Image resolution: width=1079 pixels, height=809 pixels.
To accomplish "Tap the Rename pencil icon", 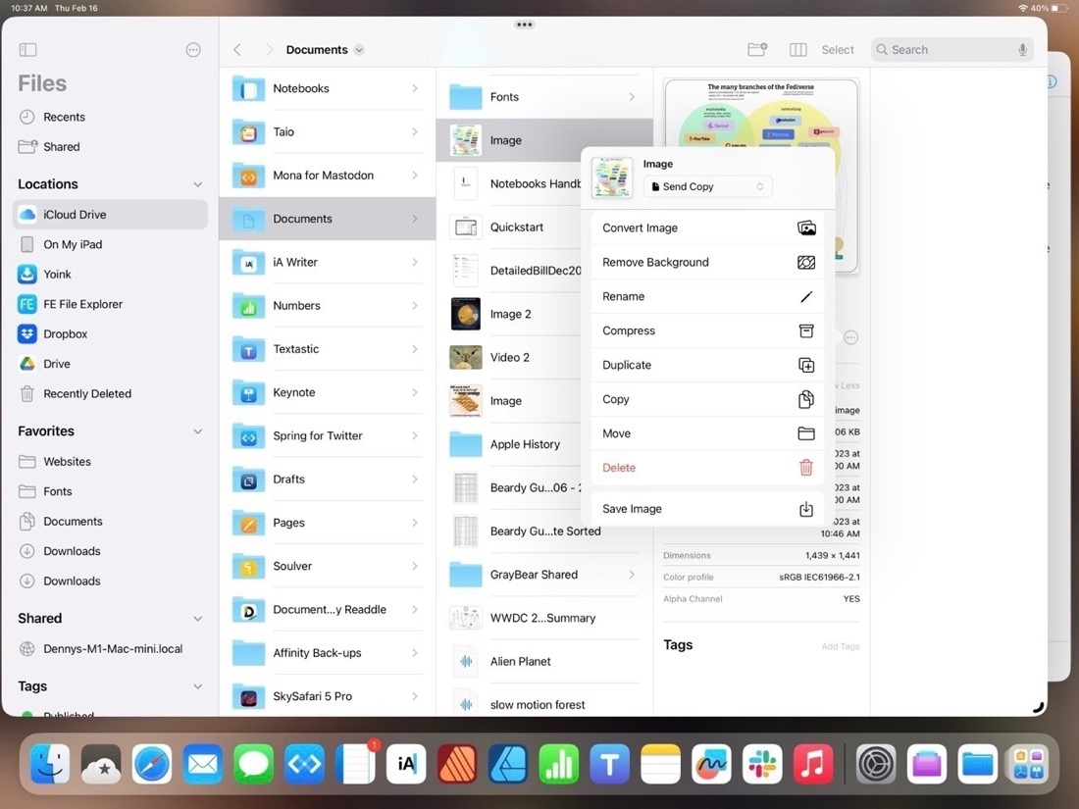I will click(806, 296).
